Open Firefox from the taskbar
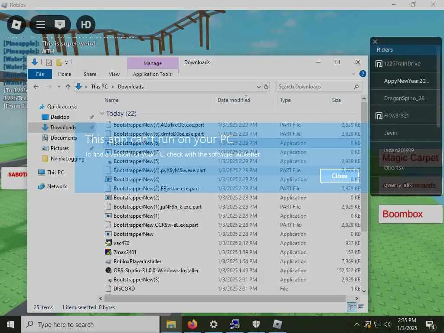Image resolution: width=444 pixels, height=333 pixels. [x=192, y=324]
